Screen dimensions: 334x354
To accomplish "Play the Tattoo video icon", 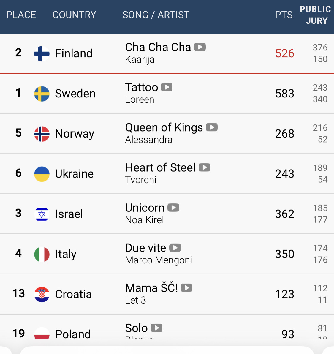I will (167, 87).
